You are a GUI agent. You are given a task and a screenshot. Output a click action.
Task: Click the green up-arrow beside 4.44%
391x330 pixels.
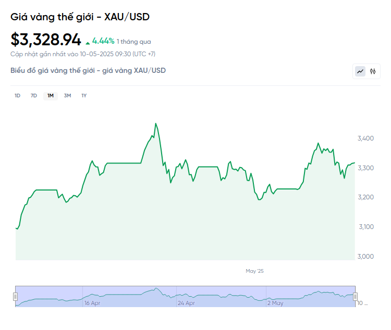[x=88, y=42]
